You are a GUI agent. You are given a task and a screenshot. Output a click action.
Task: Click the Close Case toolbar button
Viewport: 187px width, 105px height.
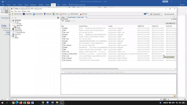[x=84, y=14]
